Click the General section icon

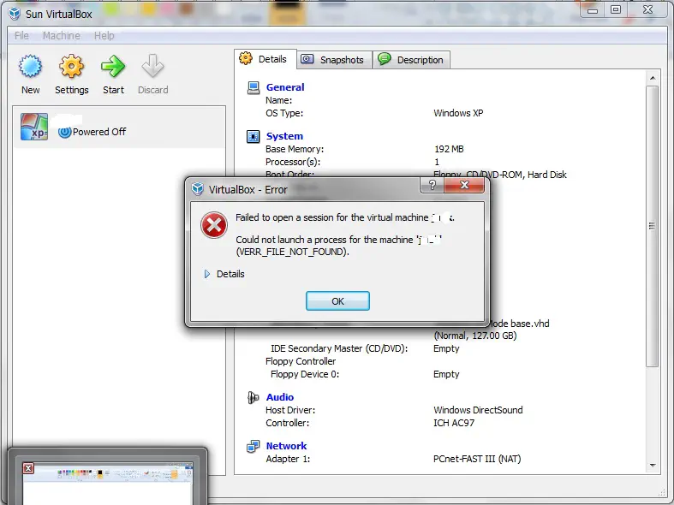[x=253, y=87]
